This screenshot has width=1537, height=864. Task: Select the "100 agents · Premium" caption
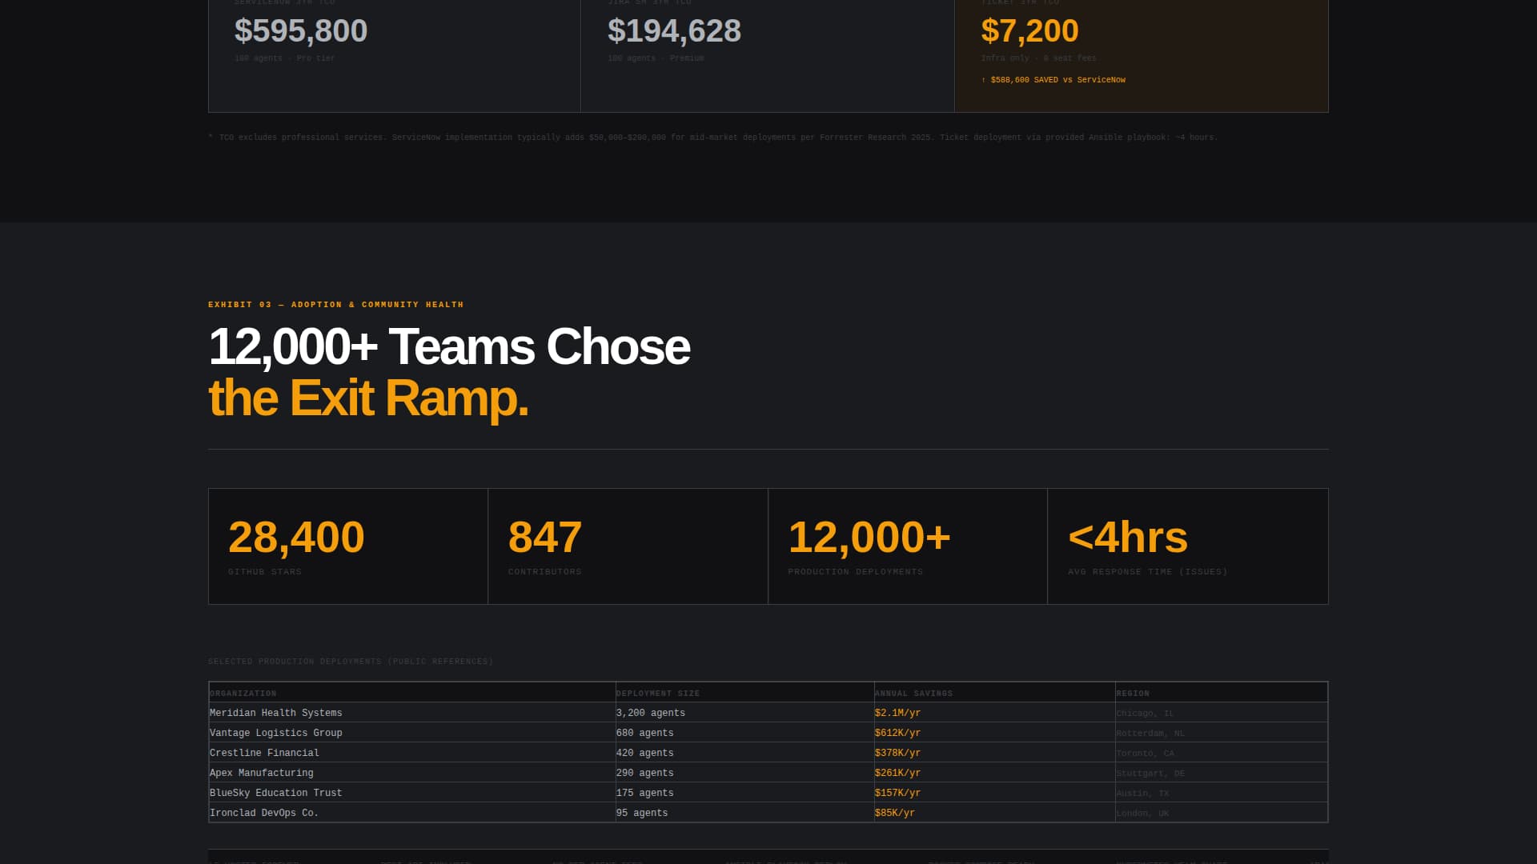(656, 58)
